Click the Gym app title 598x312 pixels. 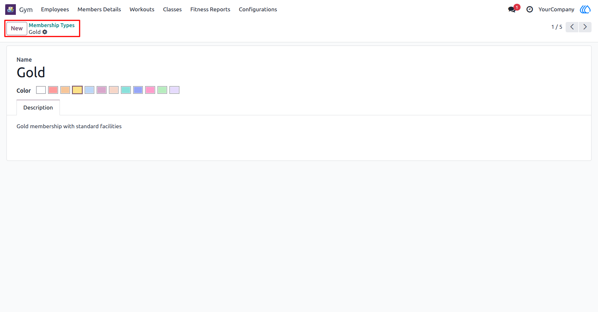point(26,9)
